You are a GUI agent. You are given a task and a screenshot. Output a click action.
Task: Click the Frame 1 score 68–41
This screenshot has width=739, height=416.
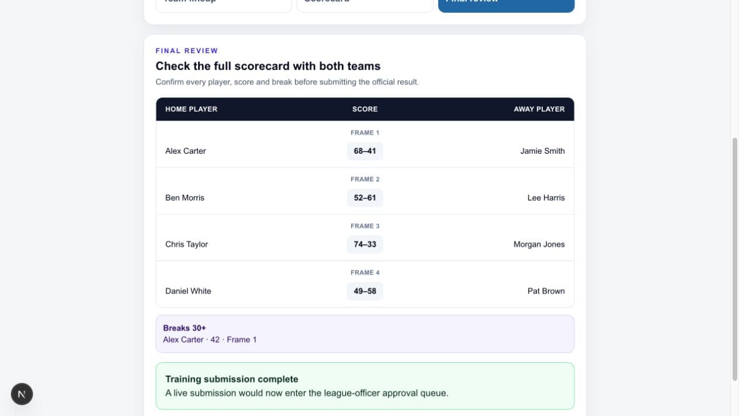pos(365,151)
